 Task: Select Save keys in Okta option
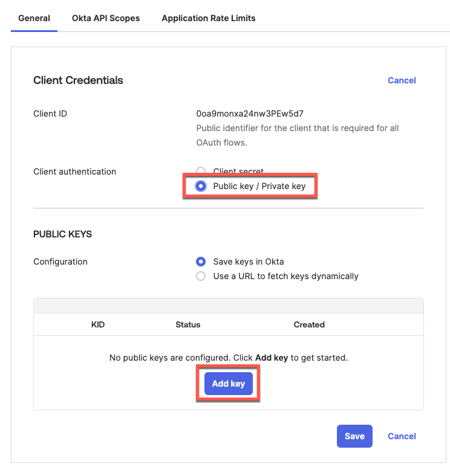[x=201, y=262]
